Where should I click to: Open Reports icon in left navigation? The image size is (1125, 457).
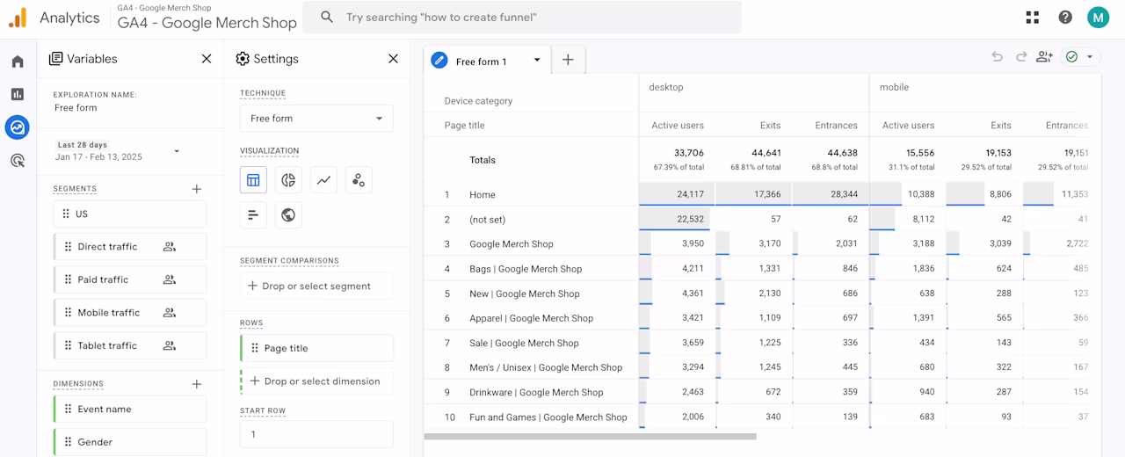pos(18,94)
